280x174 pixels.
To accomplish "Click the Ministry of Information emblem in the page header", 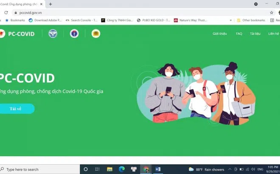I will (53, 34).
